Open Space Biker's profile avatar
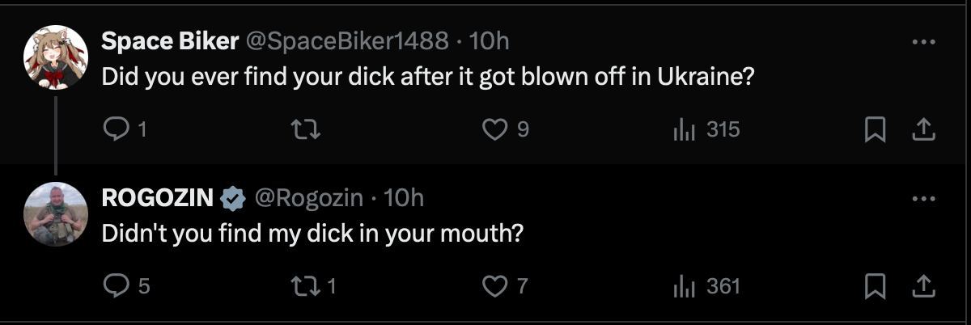Image resolution: width=971 pixels, height=325 pixels. click(55, 57)
